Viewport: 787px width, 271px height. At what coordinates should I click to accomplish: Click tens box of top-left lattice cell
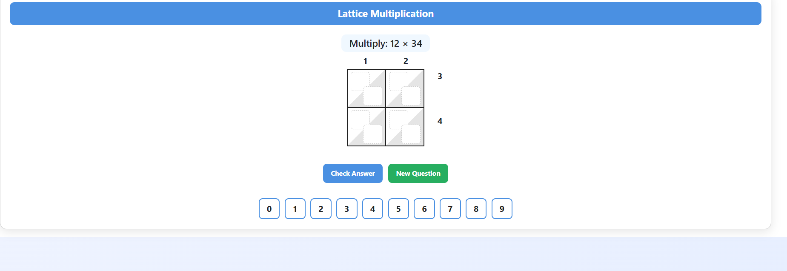(360, 81)
